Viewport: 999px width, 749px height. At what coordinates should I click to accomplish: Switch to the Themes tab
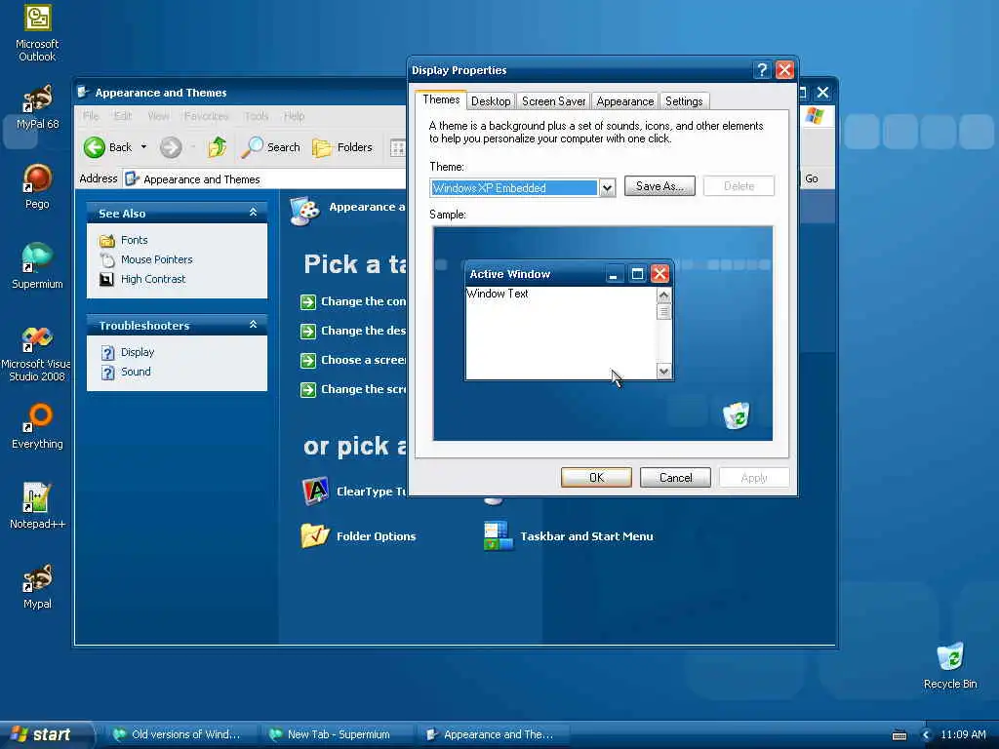click(441, 100)
